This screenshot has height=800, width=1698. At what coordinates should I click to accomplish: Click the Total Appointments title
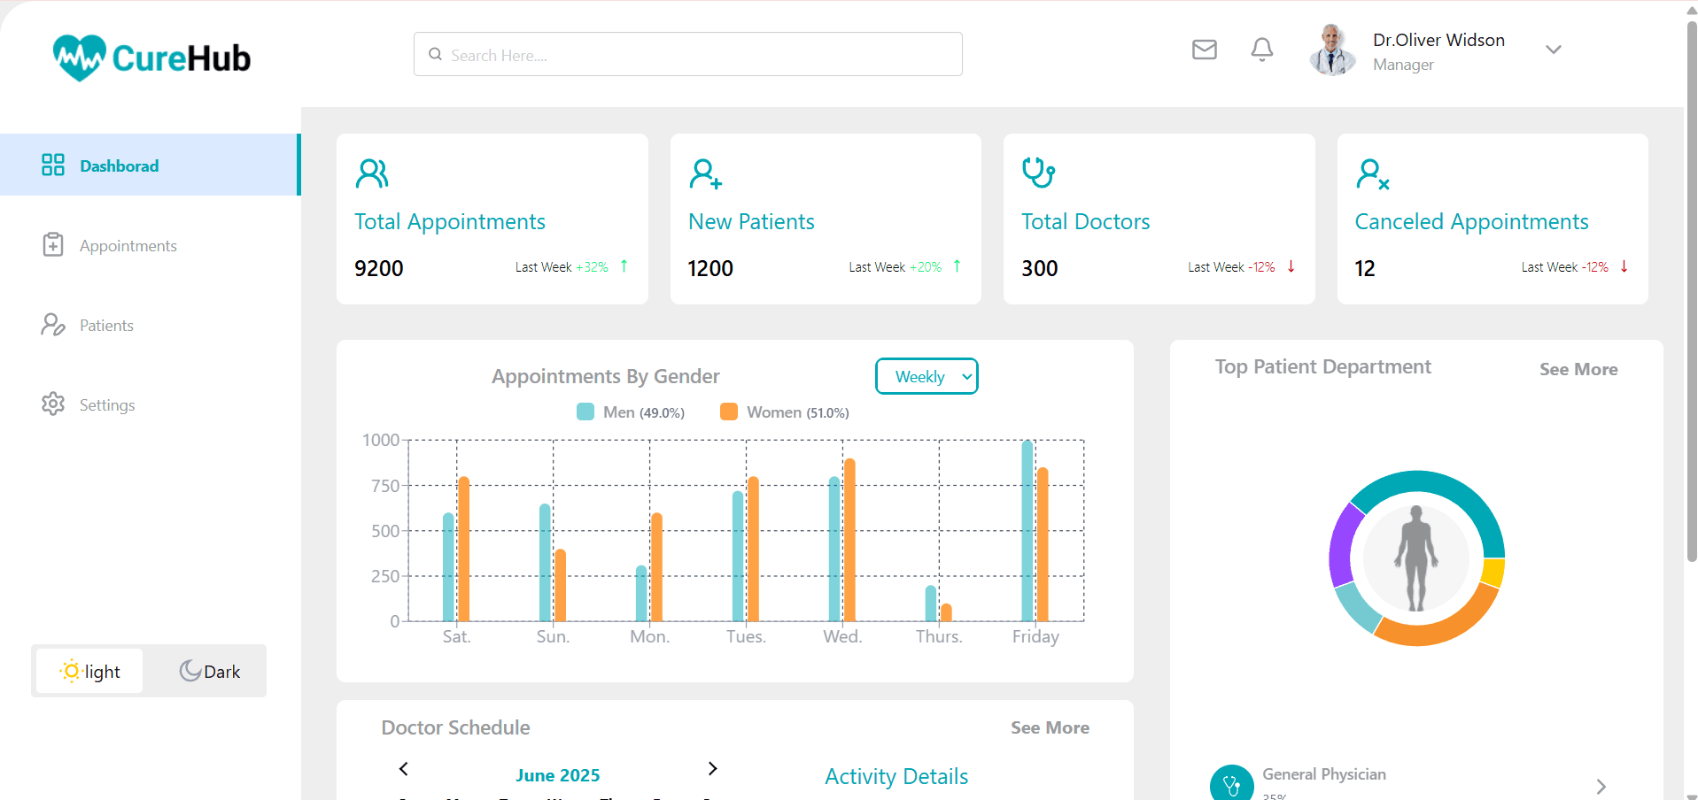click(450, 221)
